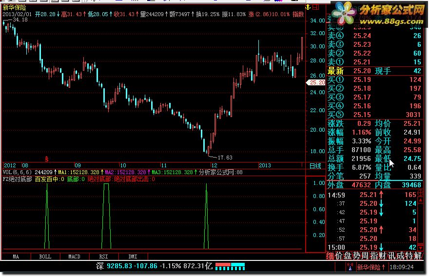Select the 盘 tab in the quote panel
429x277 pixels.
348,256
